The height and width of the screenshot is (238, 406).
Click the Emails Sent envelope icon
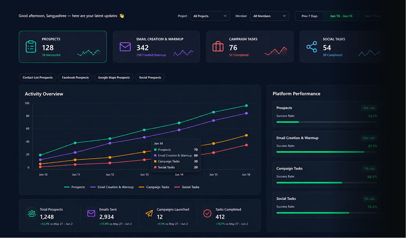tap(91, 213)
